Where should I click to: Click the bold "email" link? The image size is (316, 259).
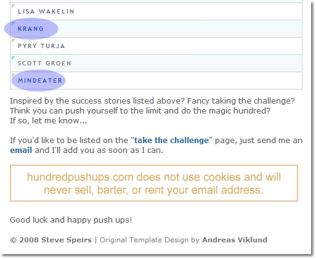[21, 150]
